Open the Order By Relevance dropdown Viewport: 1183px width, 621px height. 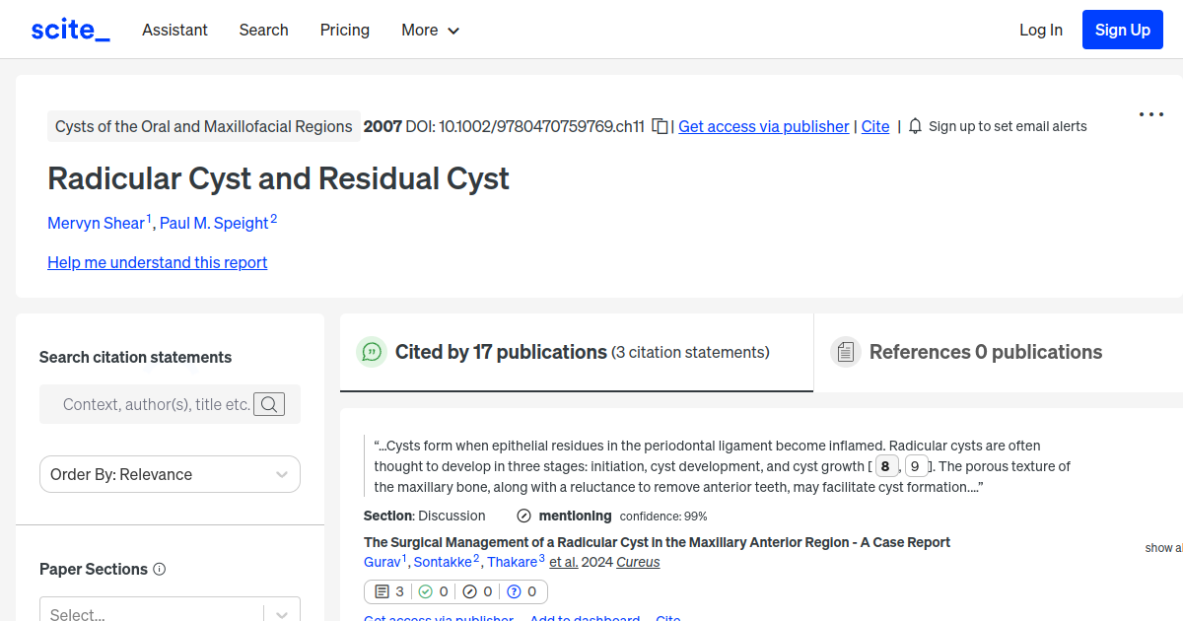point(170,474)
